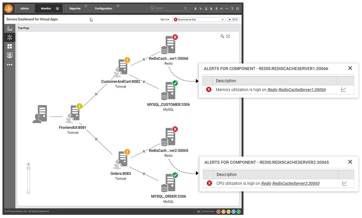Click the Search input field
The height and width of the screenshot is (218, 362).
click(x=169, y=8)
